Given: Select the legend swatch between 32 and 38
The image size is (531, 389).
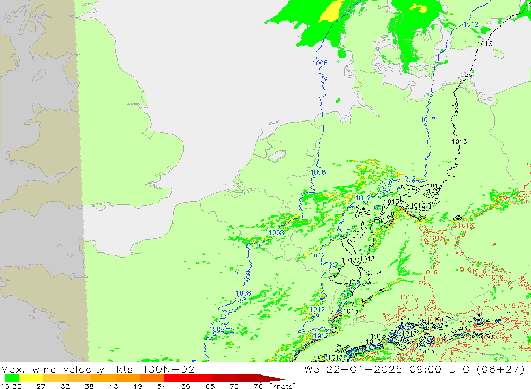Looking at the screenshot, I should 79,378.
